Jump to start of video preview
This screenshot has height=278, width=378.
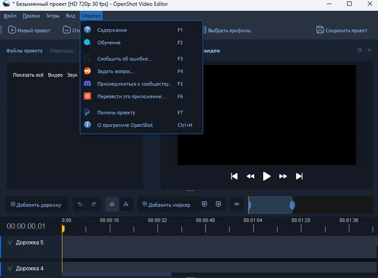point(234,176)
